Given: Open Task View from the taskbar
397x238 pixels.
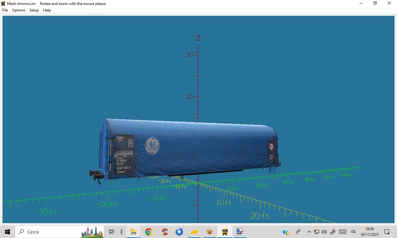Looking at the screenshot, I should click(x=112, y=232).
